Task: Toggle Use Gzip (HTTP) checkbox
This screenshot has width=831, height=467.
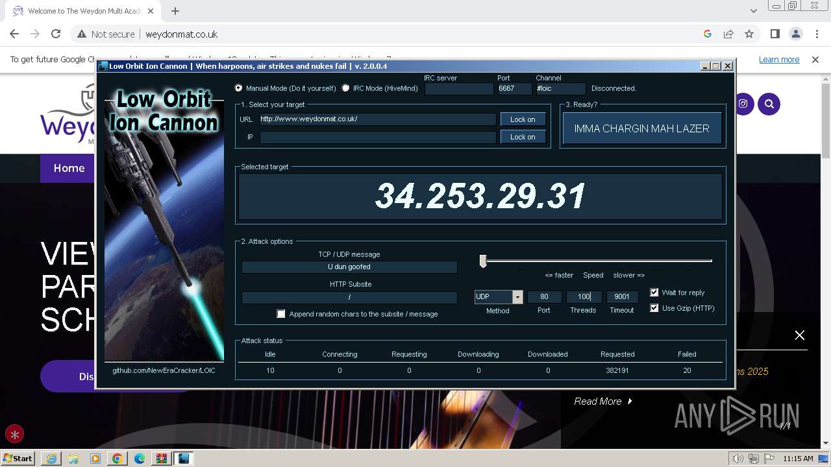Action: pos(654,308)
